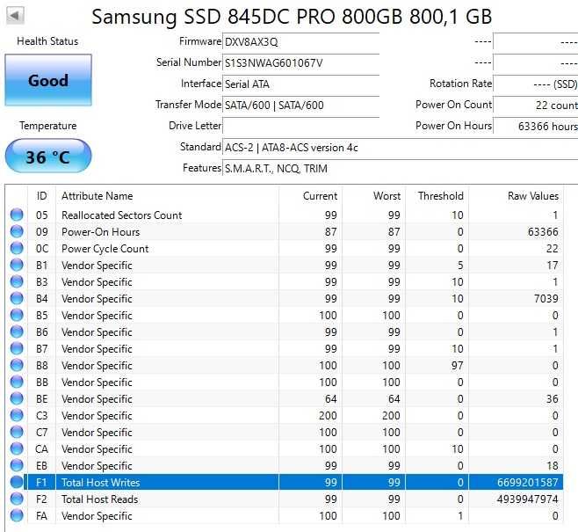
Task: Click status icon of Reallocated Sectors Count row
Action: [17, 215]
